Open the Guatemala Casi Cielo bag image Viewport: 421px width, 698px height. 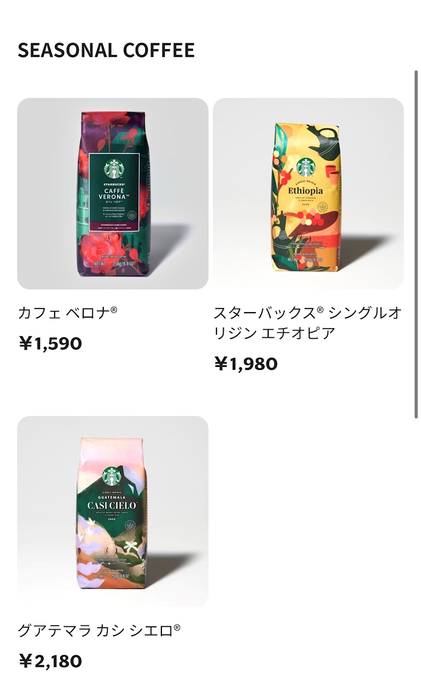coord(113,511)
